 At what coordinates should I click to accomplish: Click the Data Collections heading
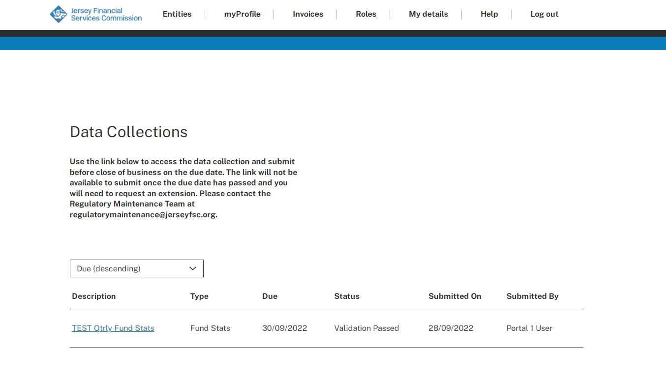[x=129, y=132]
